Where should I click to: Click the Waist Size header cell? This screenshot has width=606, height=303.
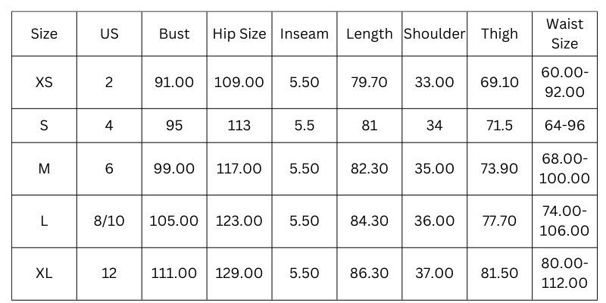[x=564, y=34]
